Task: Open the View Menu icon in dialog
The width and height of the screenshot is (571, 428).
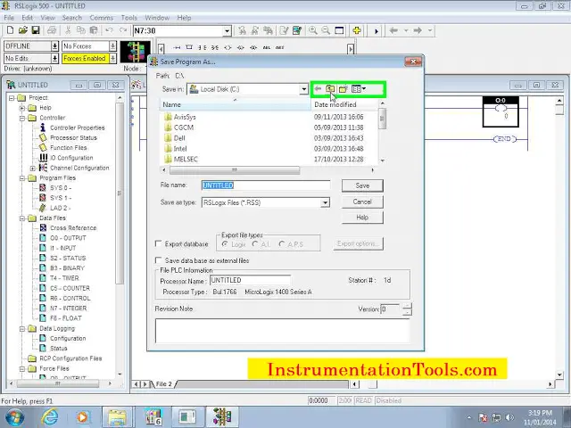Action: click(x=359, y=89)
